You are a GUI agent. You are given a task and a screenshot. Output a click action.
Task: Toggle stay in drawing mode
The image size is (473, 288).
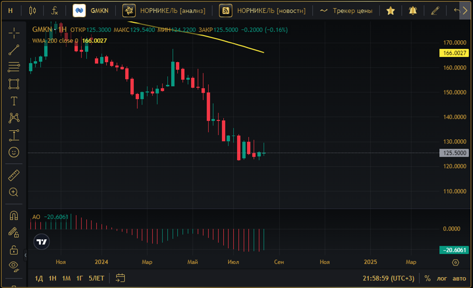point(14,232)
